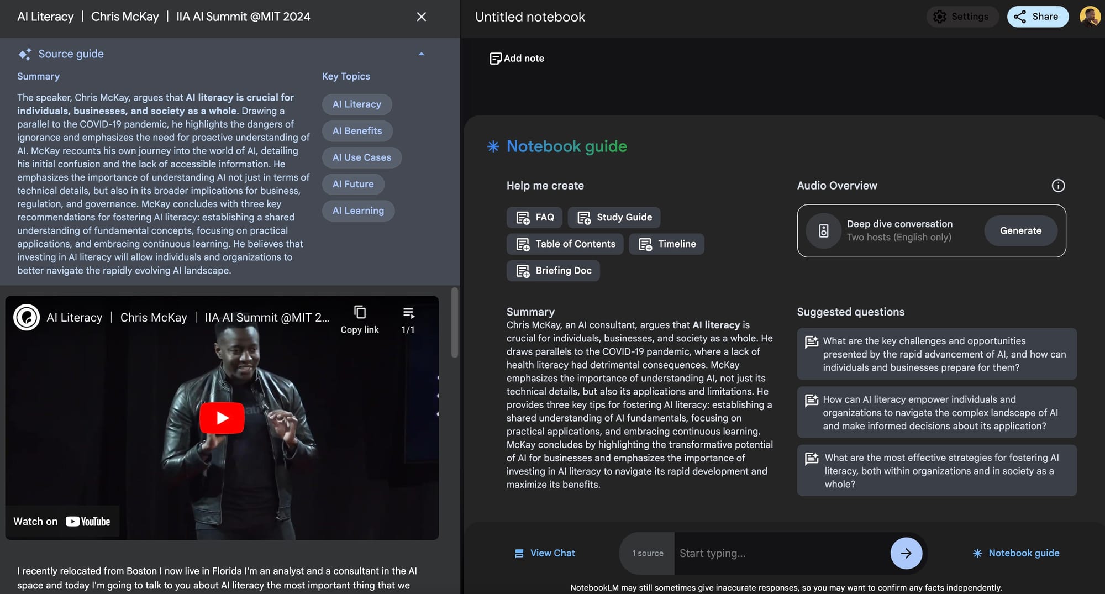The height and width of the screenshot is (594, 1105).
Task: Click the bottom Notebook guide asterisk icon
Action: click(977, 553)
